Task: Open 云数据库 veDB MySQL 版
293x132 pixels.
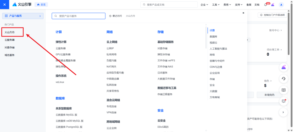Action: point(69,121)
